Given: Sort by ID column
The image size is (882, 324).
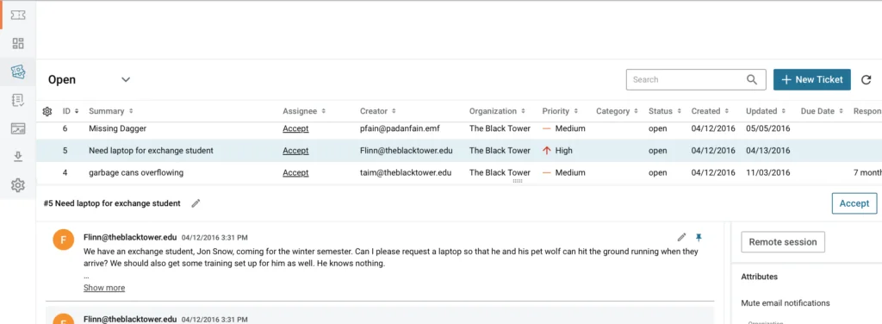Looking at the screenshot, I should click(x=71, y=111).
